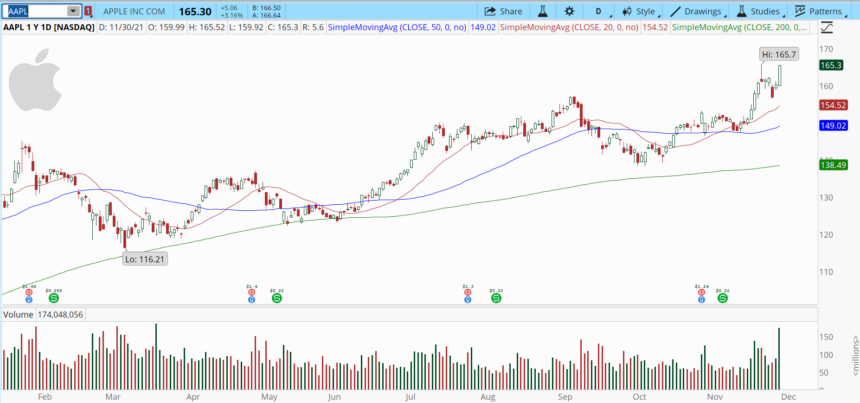Open the D timeframe dropdown
This screenshot has width=860, height=403.
598,11
